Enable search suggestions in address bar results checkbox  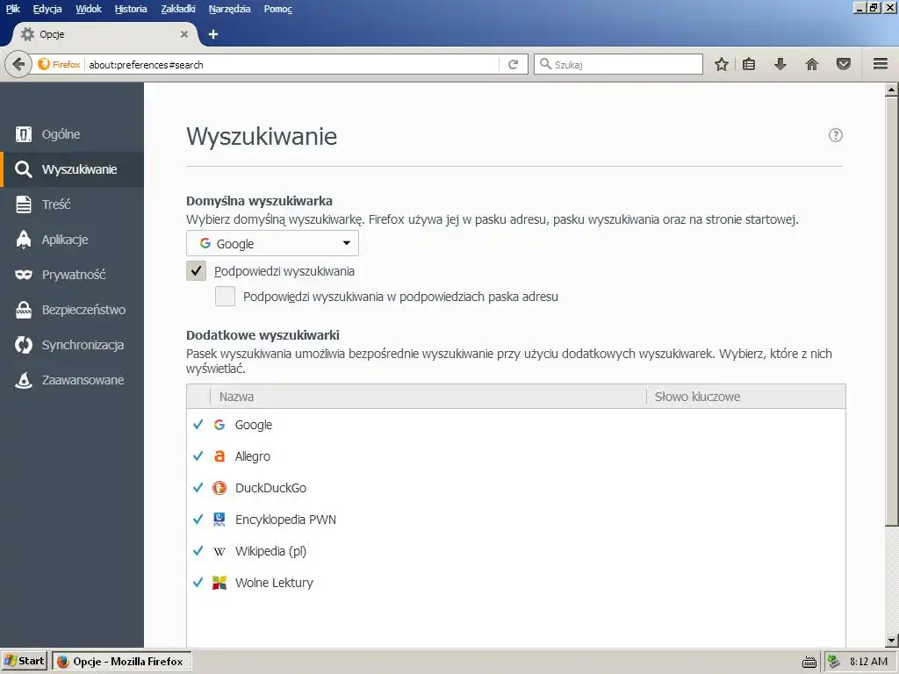225,297
